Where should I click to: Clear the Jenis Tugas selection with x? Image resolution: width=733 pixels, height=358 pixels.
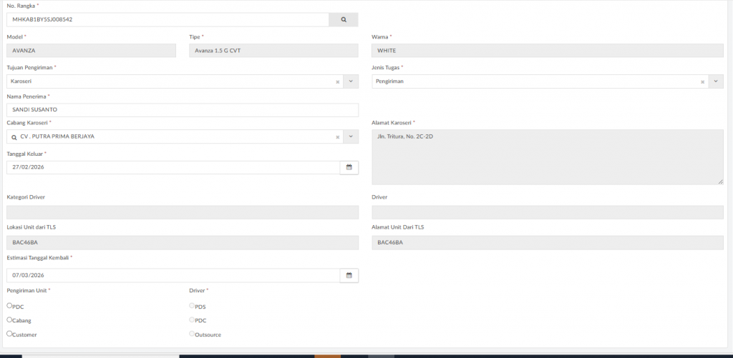coord(702,82)
